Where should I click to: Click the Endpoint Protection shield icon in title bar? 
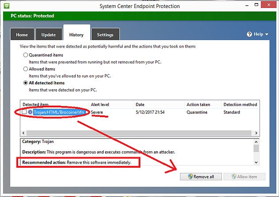(x=7, y=6)
